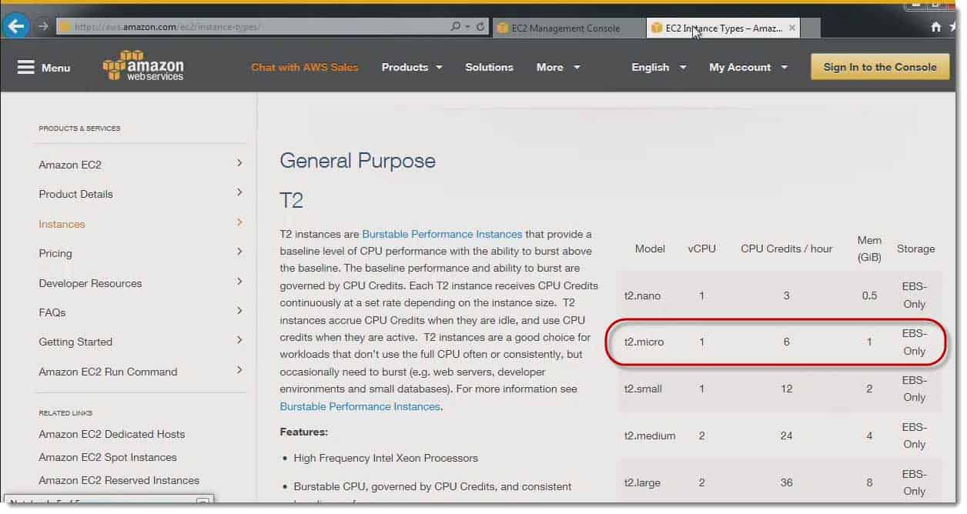Expand the More dropdown menu
Viewport: 967px width, 514px height.
pyautogui.click(x=558, y=68)
